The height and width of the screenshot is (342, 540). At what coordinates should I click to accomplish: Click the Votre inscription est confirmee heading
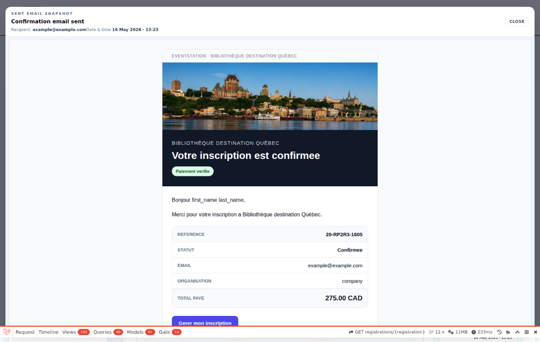point(246,156)
